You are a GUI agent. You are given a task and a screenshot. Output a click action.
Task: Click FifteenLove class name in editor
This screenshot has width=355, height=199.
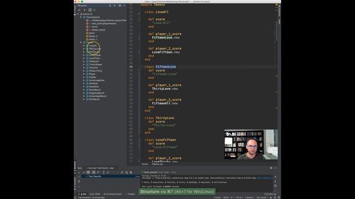coord(166,67)
